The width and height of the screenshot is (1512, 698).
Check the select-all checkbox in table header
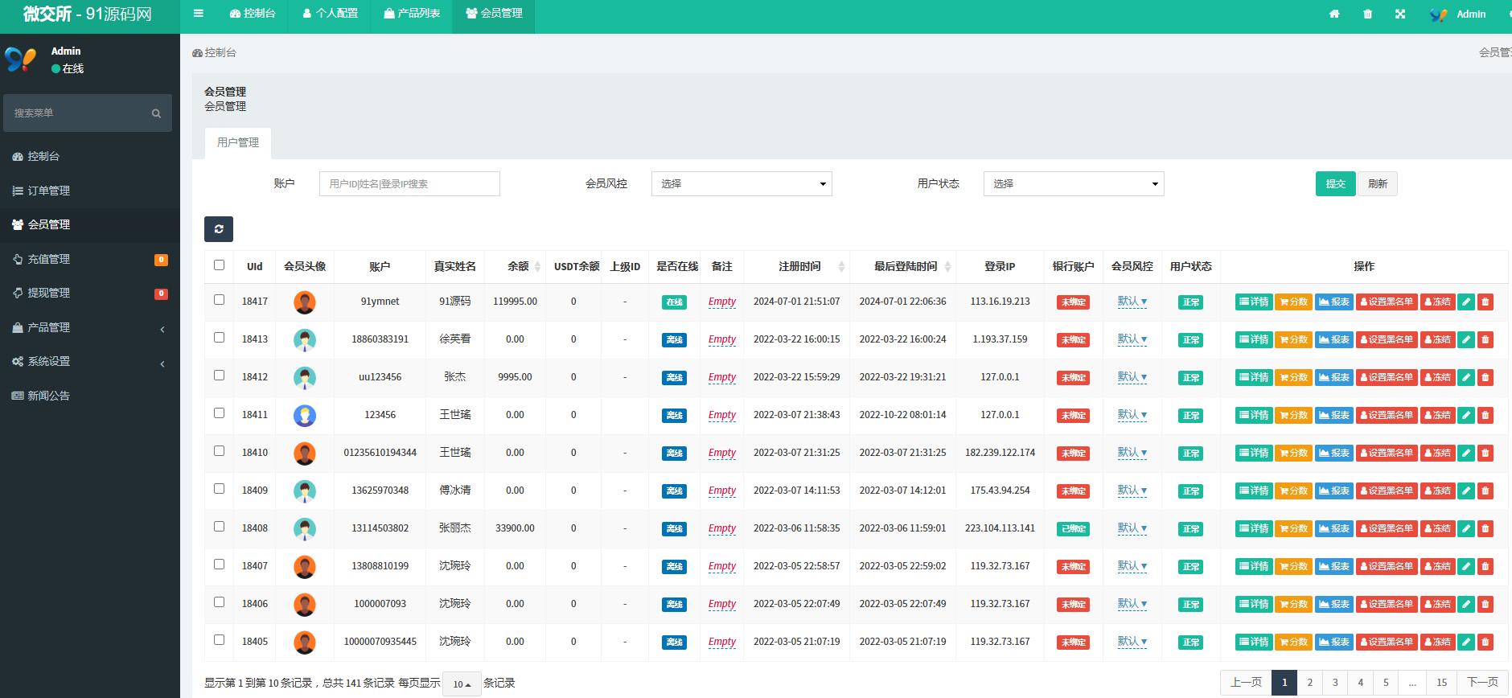(x=219, y=265)
